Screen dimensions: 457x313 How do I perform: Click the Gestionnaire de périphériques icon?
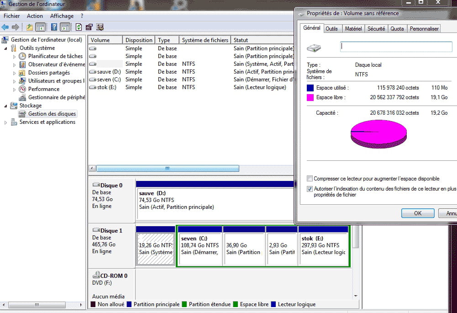[22, 97]
